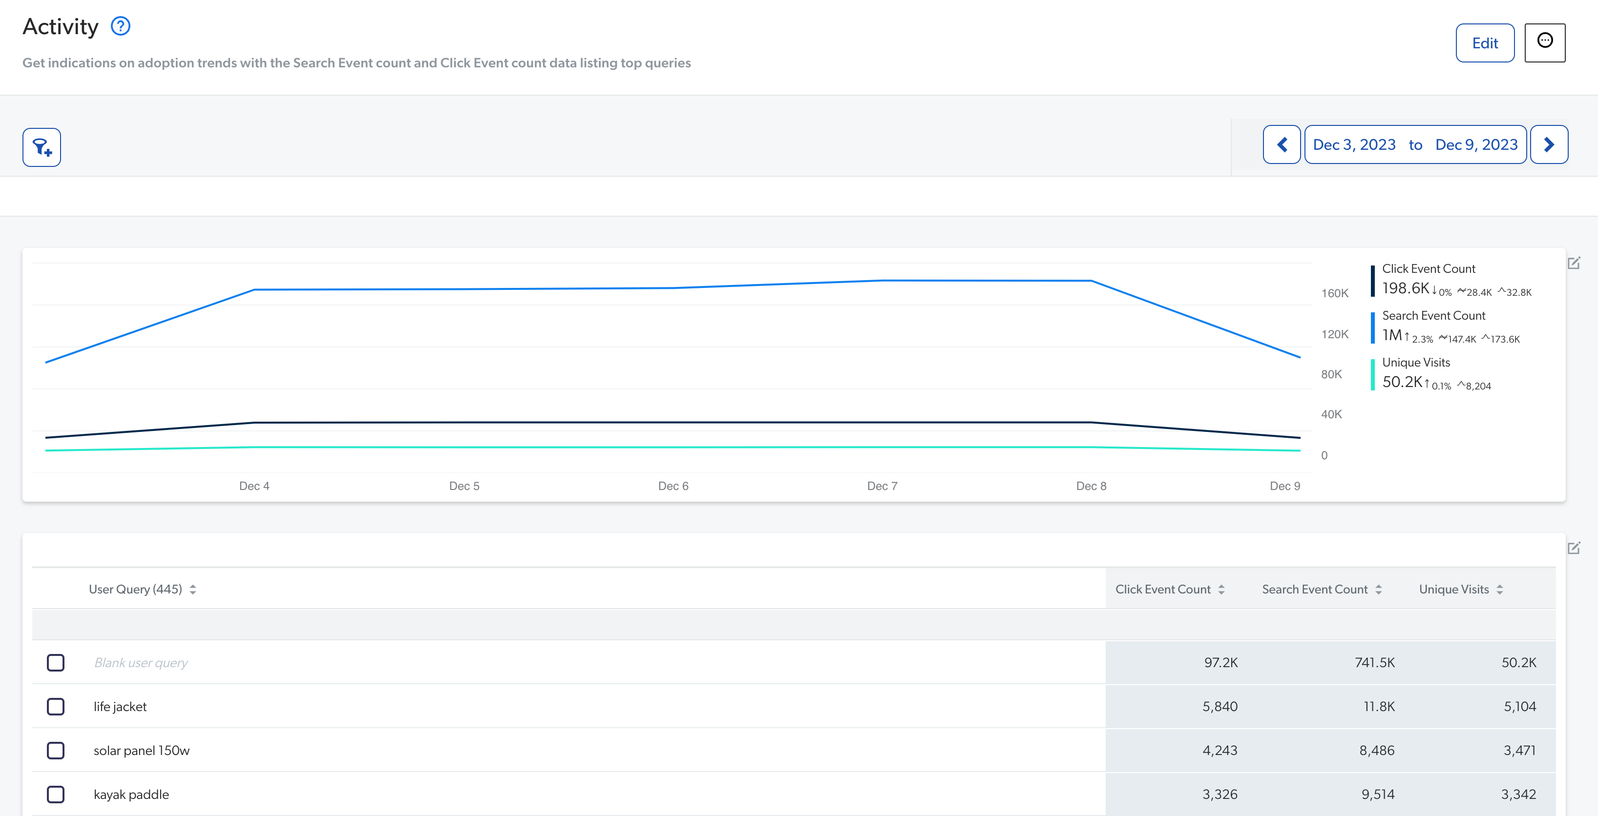Screen dimensions: 1598x816
Task: Toggle the Click Event Count legend entry
Action: pos(1429,268)
